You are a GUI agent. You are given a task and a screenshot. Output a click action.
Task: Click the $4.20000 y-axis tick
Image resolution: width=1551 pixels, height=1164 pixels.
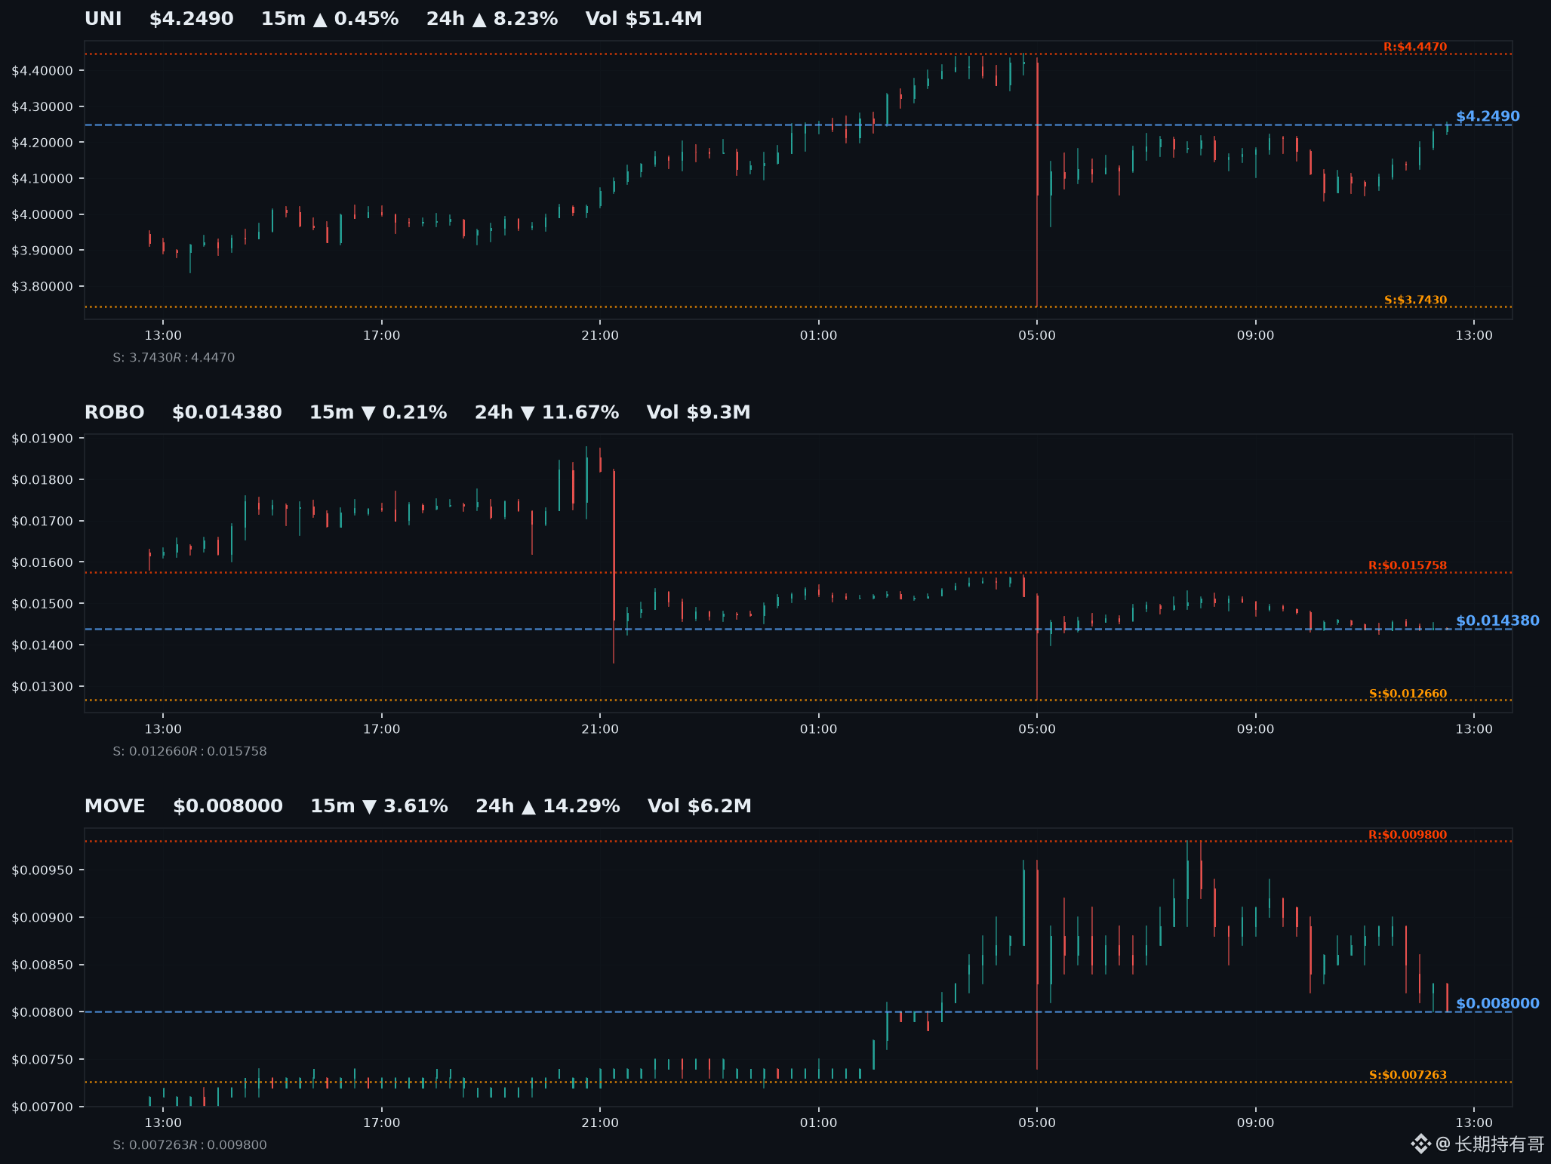pos(42,143)
